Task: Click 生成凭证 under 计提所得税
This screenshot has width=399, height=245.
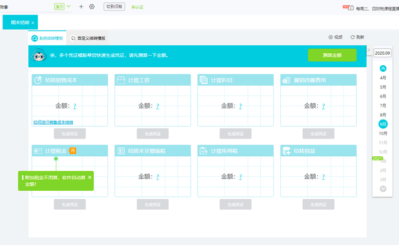Action: pos(235,204)
